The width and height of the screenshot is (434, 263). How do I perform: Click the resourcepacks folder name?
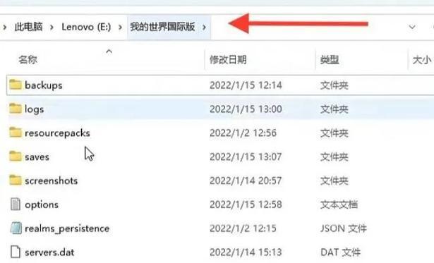(x=57, y=133)
